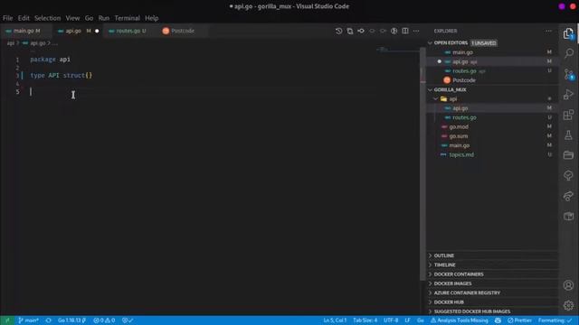Click the Prettier status bar item
Screen dimensions: 579x325
tap(519, 320)
